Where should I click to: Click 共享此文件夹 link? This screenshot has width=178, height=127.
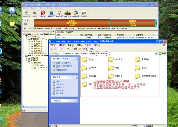pos(61,70)
